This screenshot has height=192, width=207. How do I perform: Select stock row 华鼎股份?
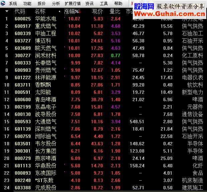pos(104,166)
